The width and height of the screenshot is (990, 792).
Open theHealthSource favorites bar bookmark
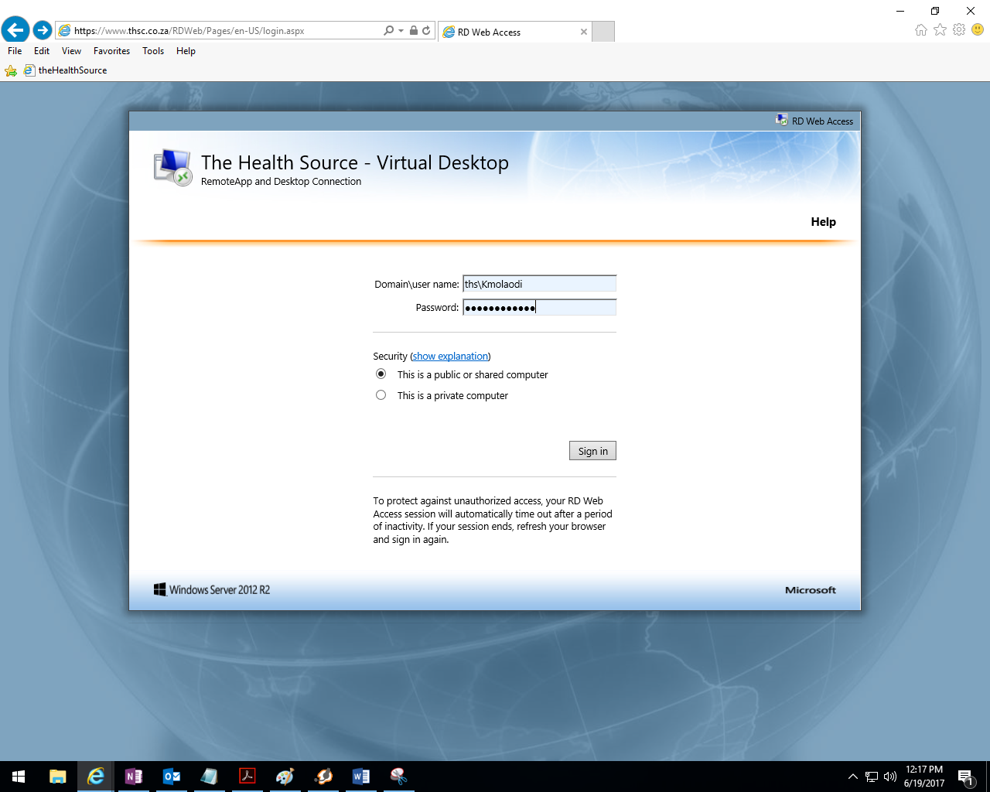tap(66, 70)
